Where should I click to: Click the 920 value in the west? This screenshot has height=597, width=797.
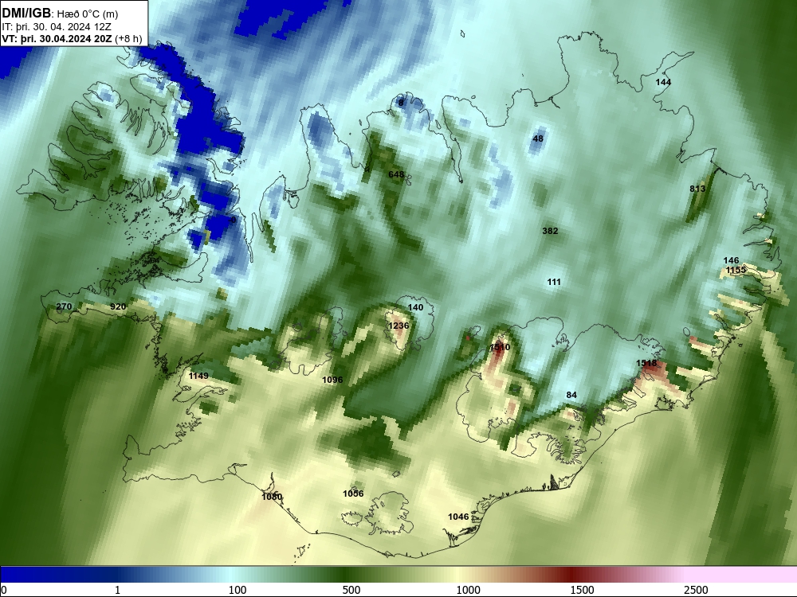point(118,306)
